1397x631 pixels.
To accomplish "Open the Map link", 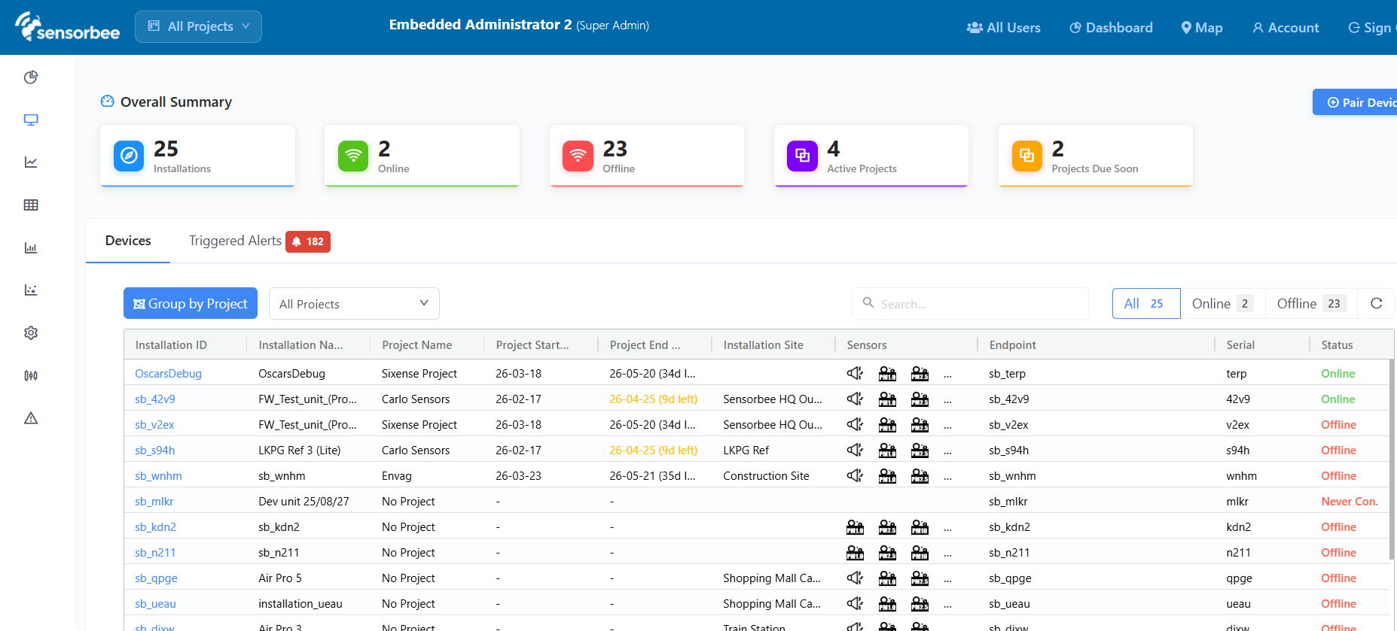I will pos(1202,28).
